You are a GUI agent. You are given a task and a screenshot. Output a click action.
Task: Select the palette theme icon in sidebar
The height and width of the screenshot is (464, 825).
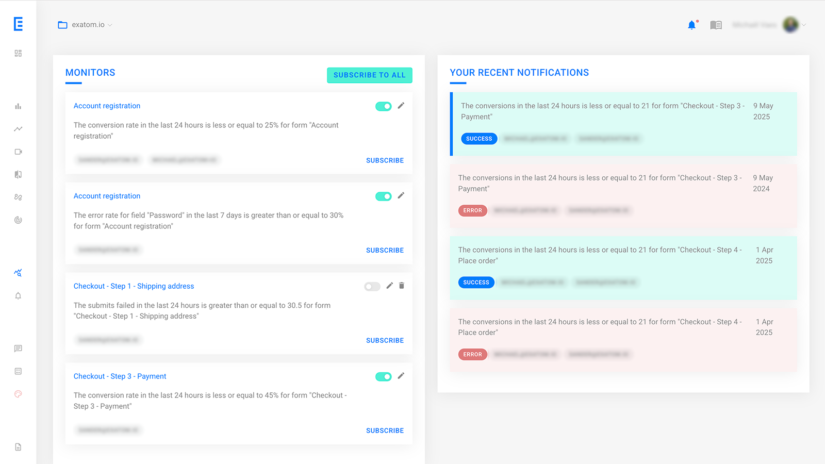tap(18, 394)
